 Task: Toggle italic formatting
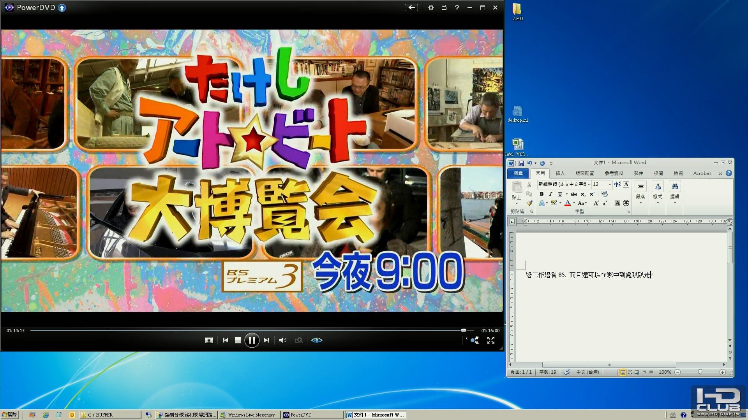[550, 194]
